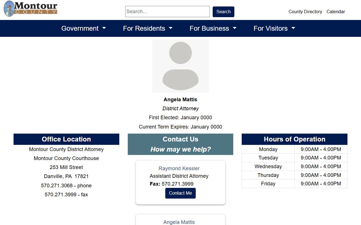
Task: Open the County Directory link
Action: point(305,12)
